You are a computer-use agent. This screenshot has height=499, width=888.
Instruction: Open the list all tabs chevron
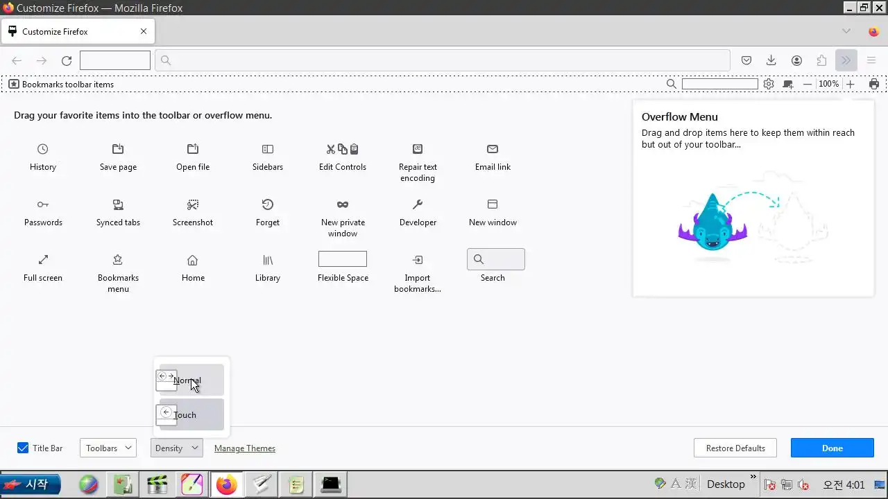[846, 31]
